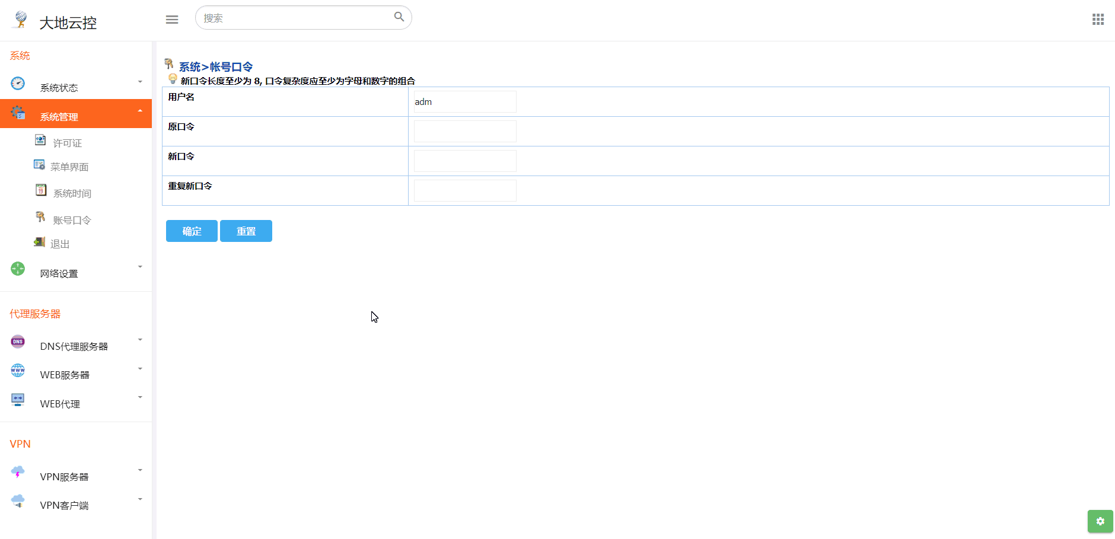1115x539 pixels.
Task: Open the 网络设置 menu item
Action: (76, 269)
